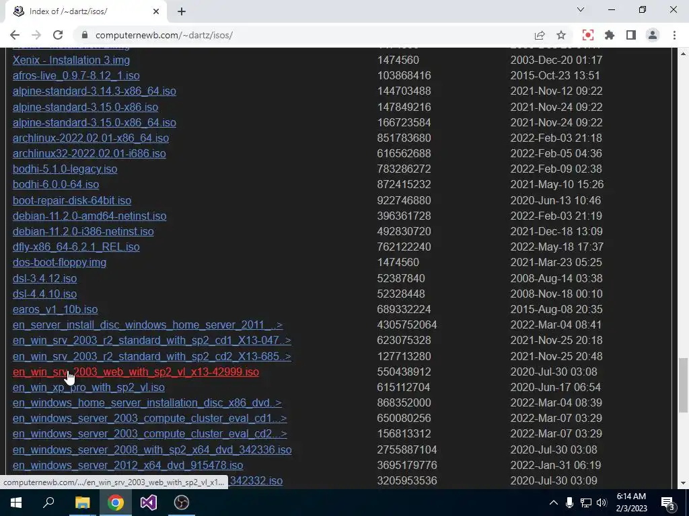This screenshot has height=516, width=689.
Task: Download en_win_srv_2003_web_with_sp2_vl iso
Action: pyautogui.click(x=136, y=372)
